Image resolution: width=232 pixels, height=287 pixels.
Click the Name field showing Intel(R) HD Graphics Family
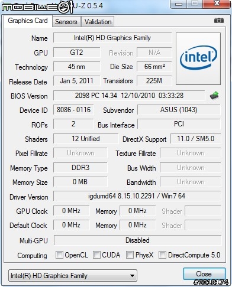pos(112,38)
